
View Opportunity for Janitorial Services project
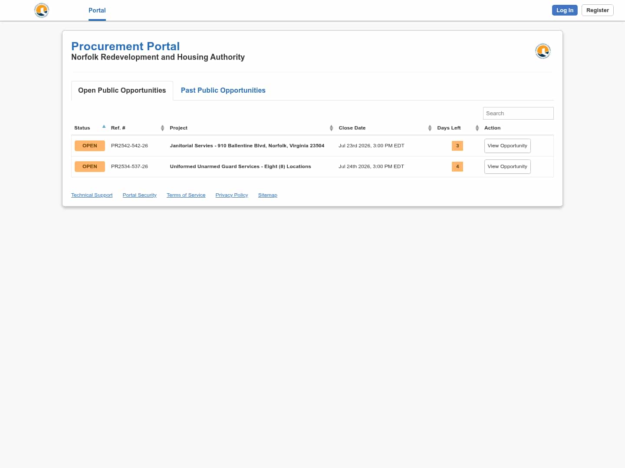(x=507, y=146)
